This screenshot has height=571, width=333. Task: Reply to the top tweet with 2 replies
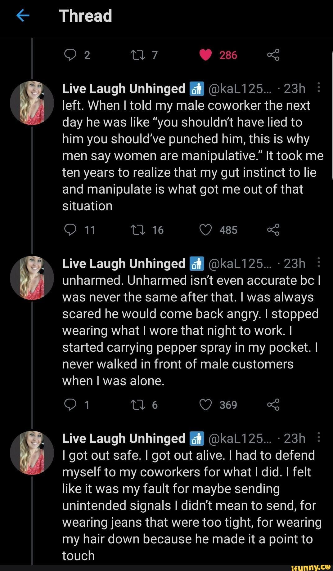70,55
